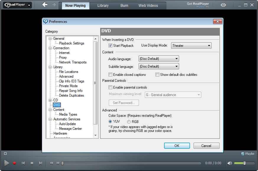Click the category list scrollbar thumb
The width and height of the screenshot is (258, 171).
(95, 83)
